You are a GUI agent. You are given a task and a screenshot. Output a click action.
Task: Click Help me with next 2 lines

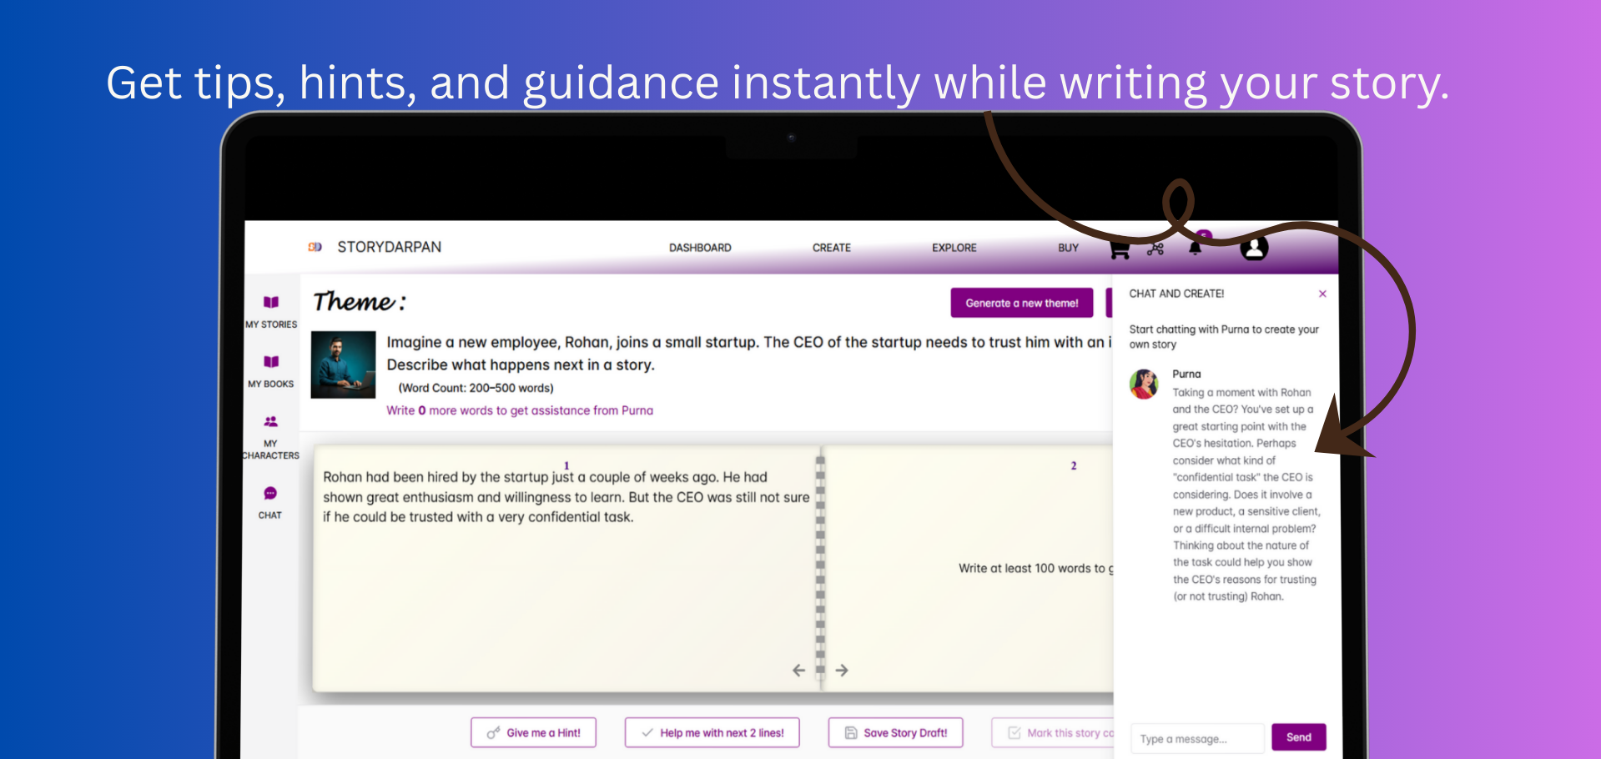pyautogui.click(x=712, y=732)
